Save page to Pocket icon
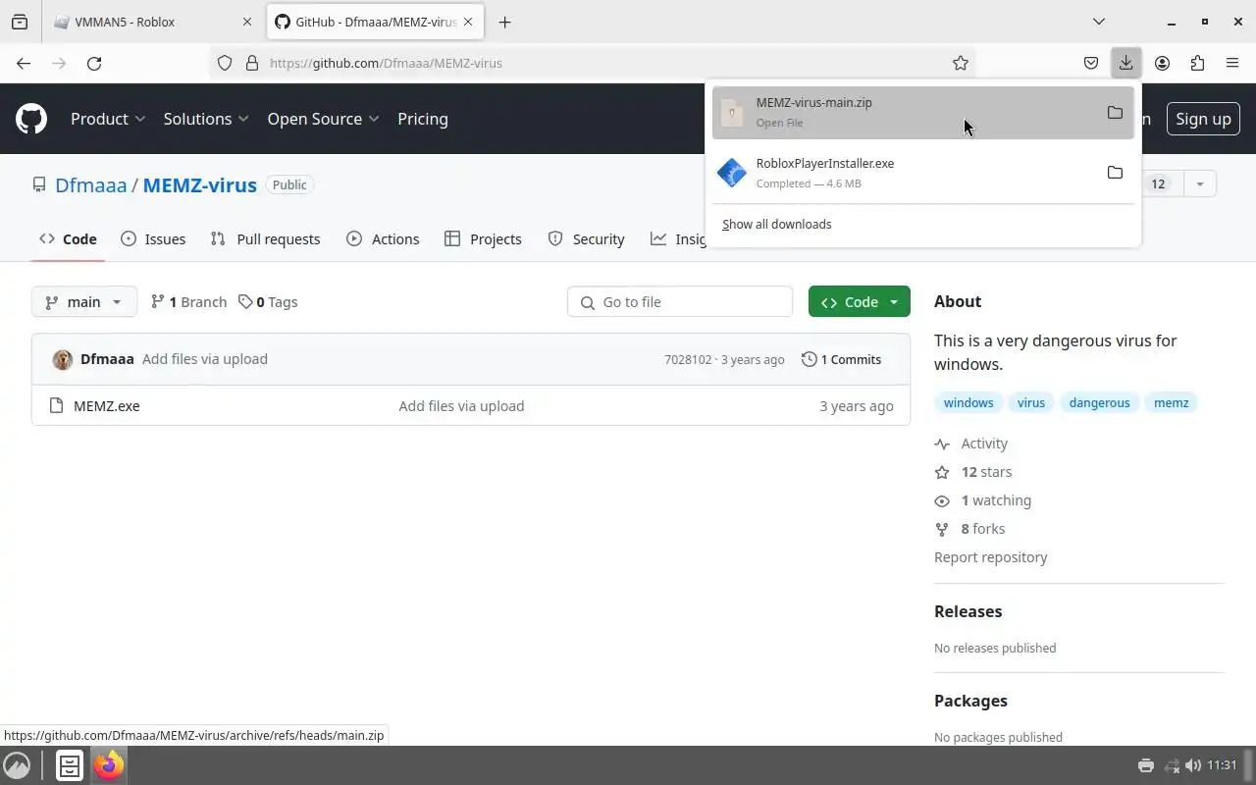Screen dimensions: 1256x785 pyautogui.click(x=1091, y=63)
